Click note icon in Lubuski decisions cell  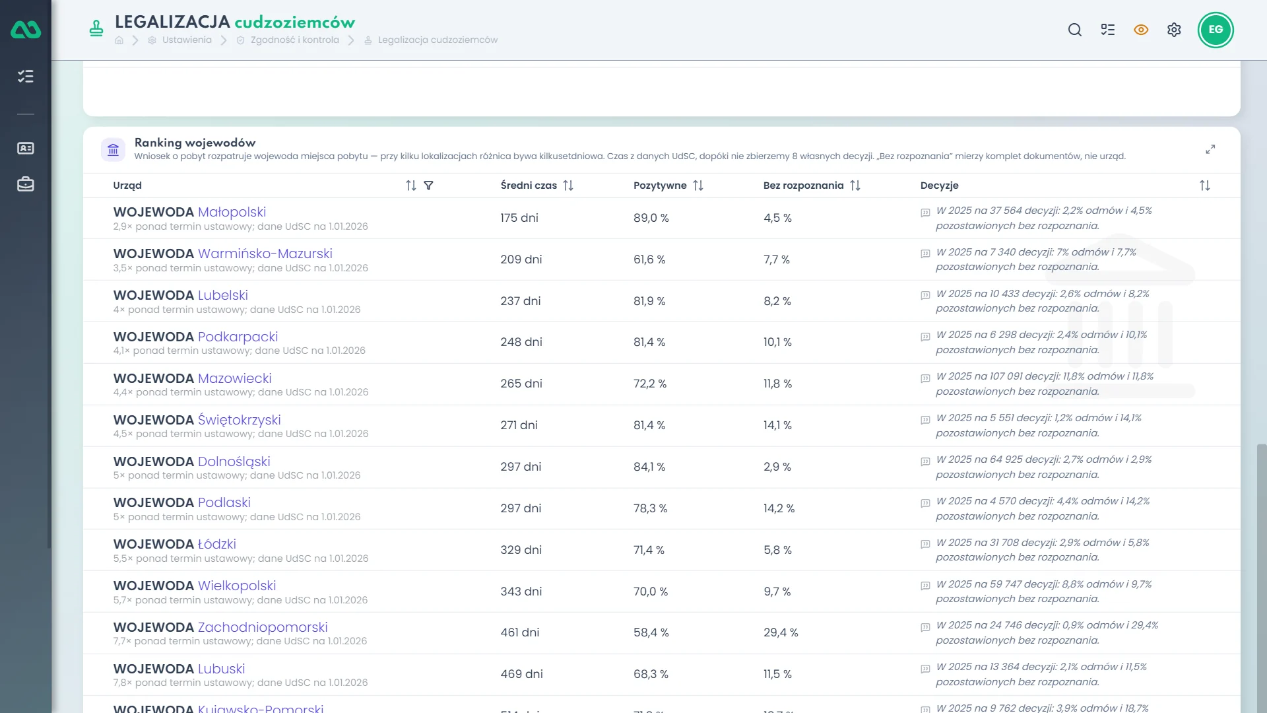coord(925,669)
